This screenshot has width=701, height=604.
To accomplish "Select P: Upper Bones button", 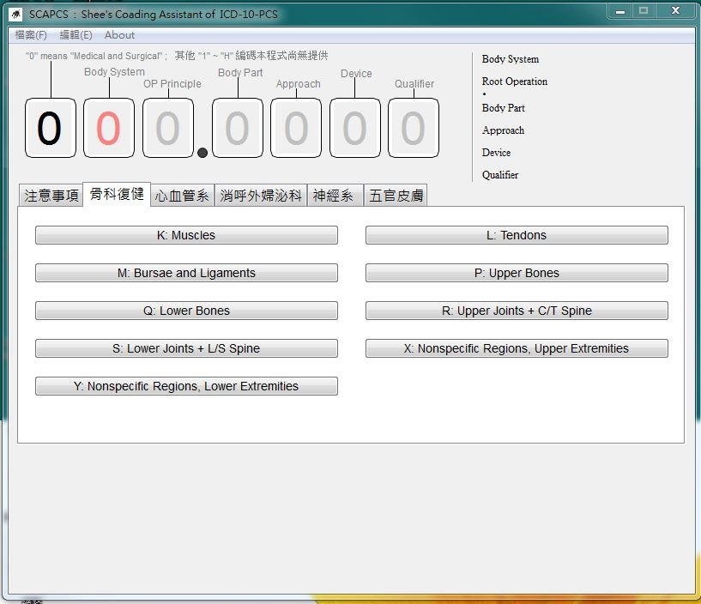I will point(517,273).
